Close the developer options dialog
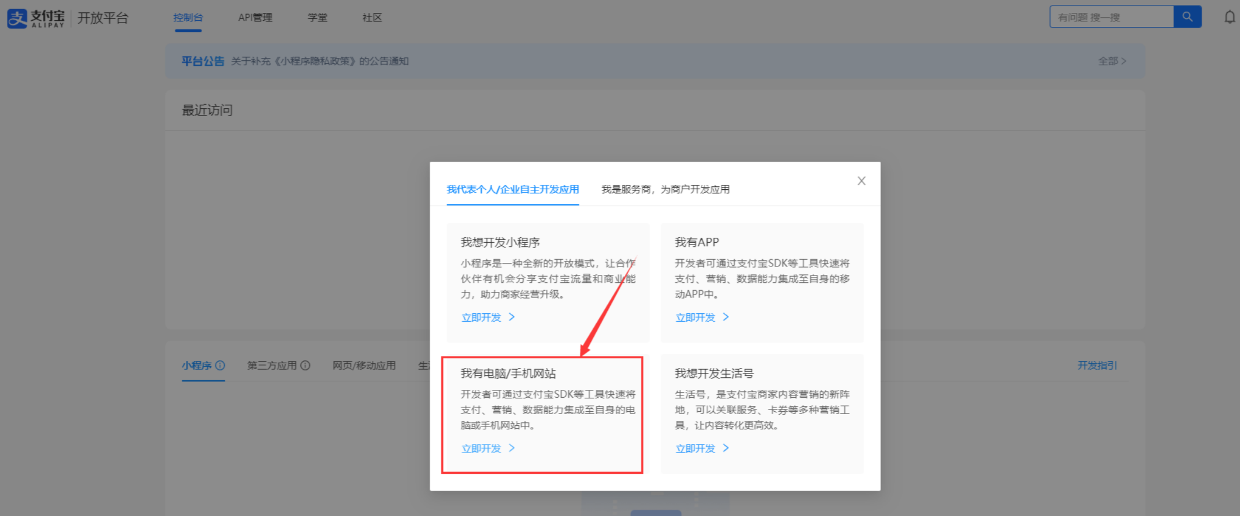The width and height of the screenshot is (1240, 516). 861,181
